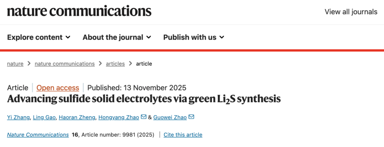The height and width of the screenshot is (147, 384).
Task: Click the email icon beside Guowei Zhao
Action: coord(191,117)
